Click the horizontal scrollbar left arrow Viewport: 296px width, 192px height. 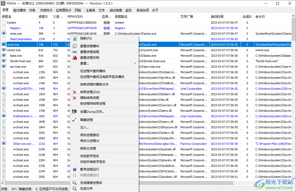2,183
